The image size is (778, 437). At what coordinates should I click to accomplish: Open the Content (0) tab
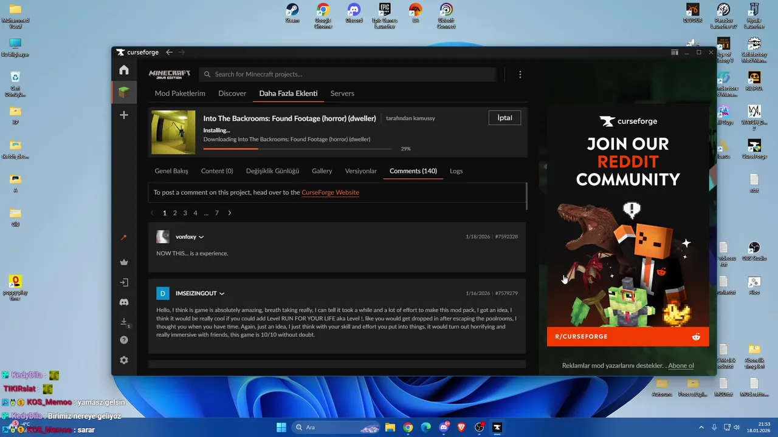(x=217, y=171)
